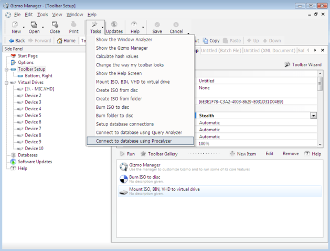
Task: Open the Toolbar Gallery star icon
Action: tap(143, 154)
